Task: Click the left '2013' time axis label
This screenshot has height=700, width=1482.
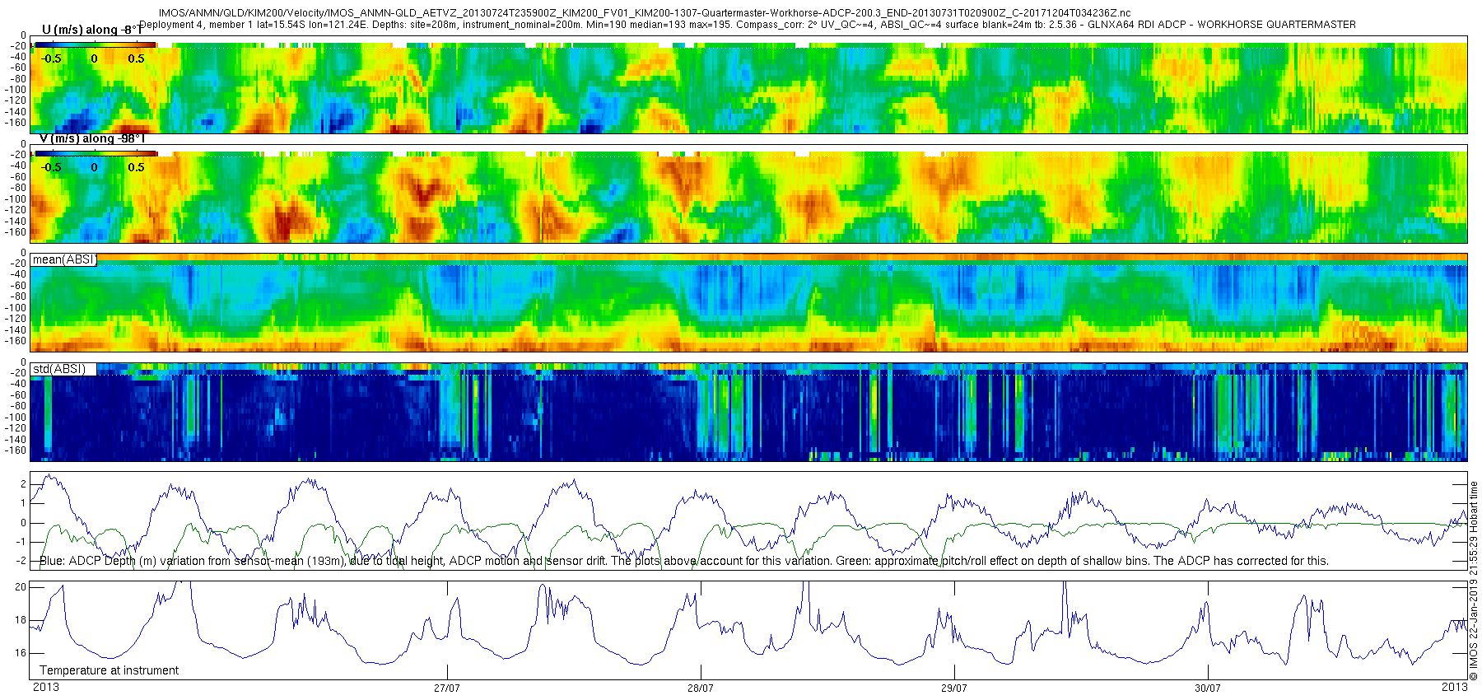Action: point(45,687)
